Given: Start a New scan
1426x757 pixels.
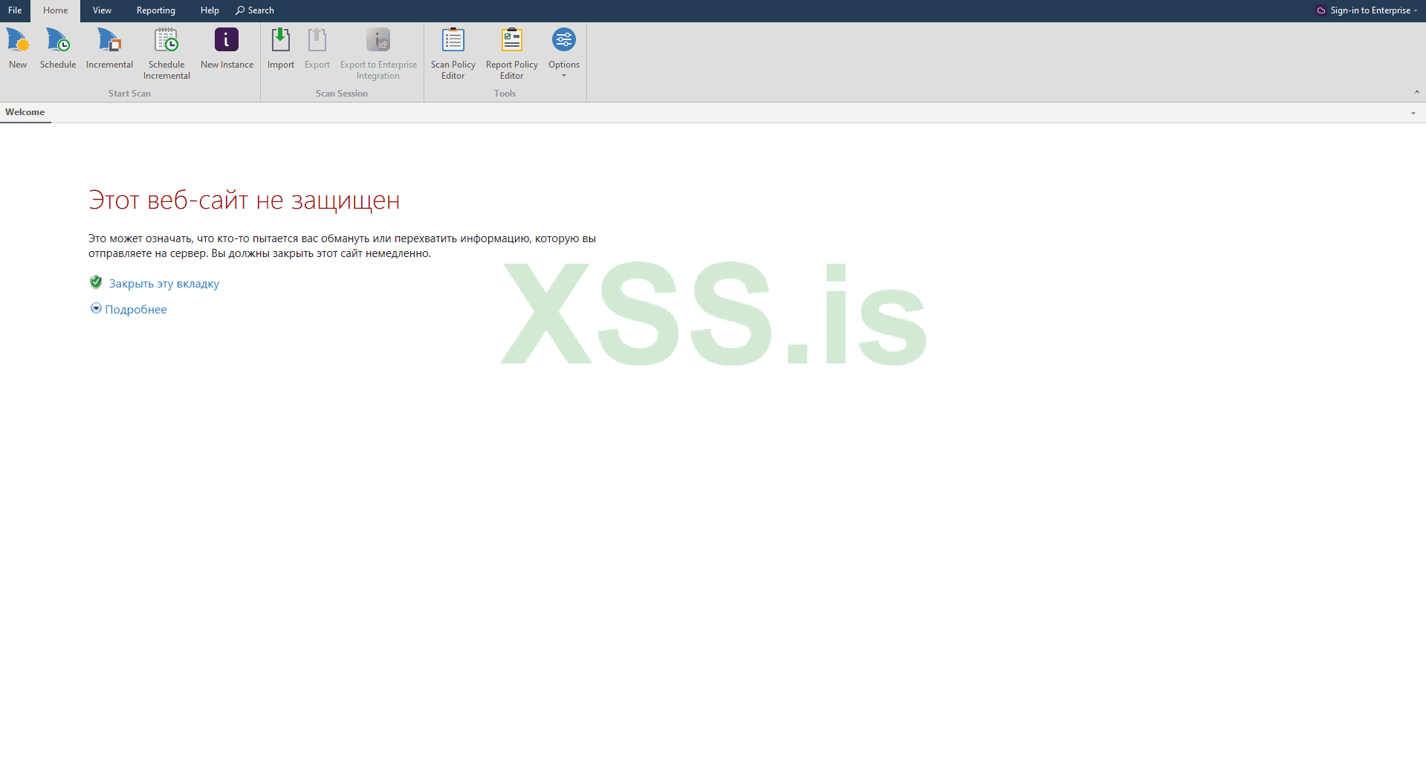Looking at the screenshot, I should (18, 49).
